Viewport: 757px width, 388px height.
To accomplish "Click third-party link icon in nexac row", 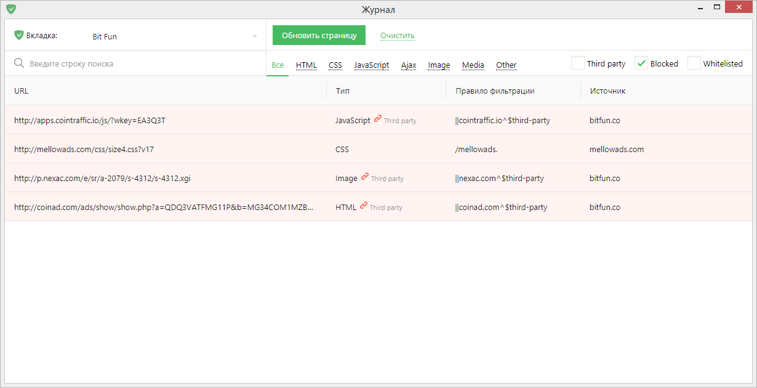I will coord(365,177).
